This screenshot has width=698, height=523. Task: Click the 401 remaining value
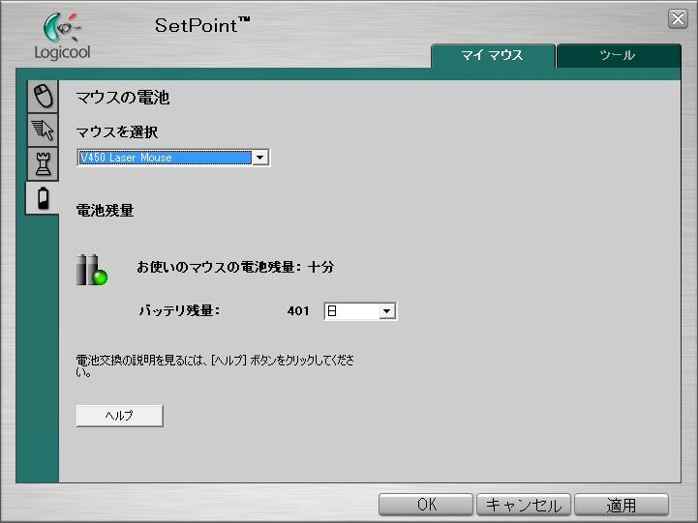tap(298, 310)
